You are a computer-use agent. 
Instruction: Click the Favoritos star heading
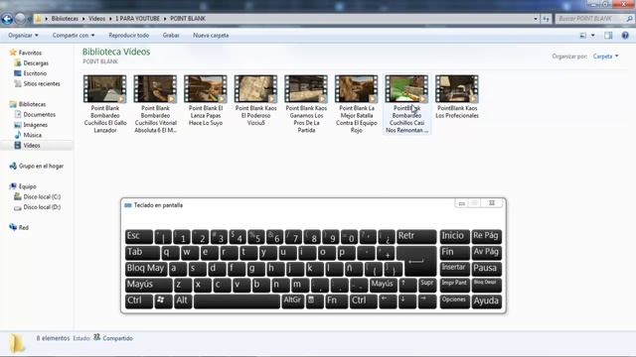[26, 53]
